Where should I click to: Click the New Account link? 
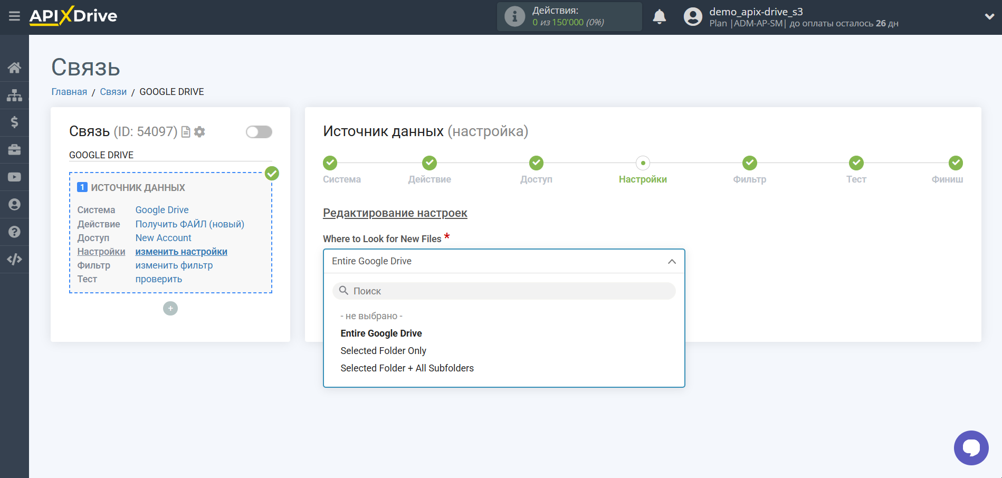click(164, 238)
